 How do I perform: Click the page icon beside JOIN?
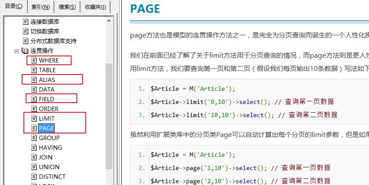coord(34,157)
